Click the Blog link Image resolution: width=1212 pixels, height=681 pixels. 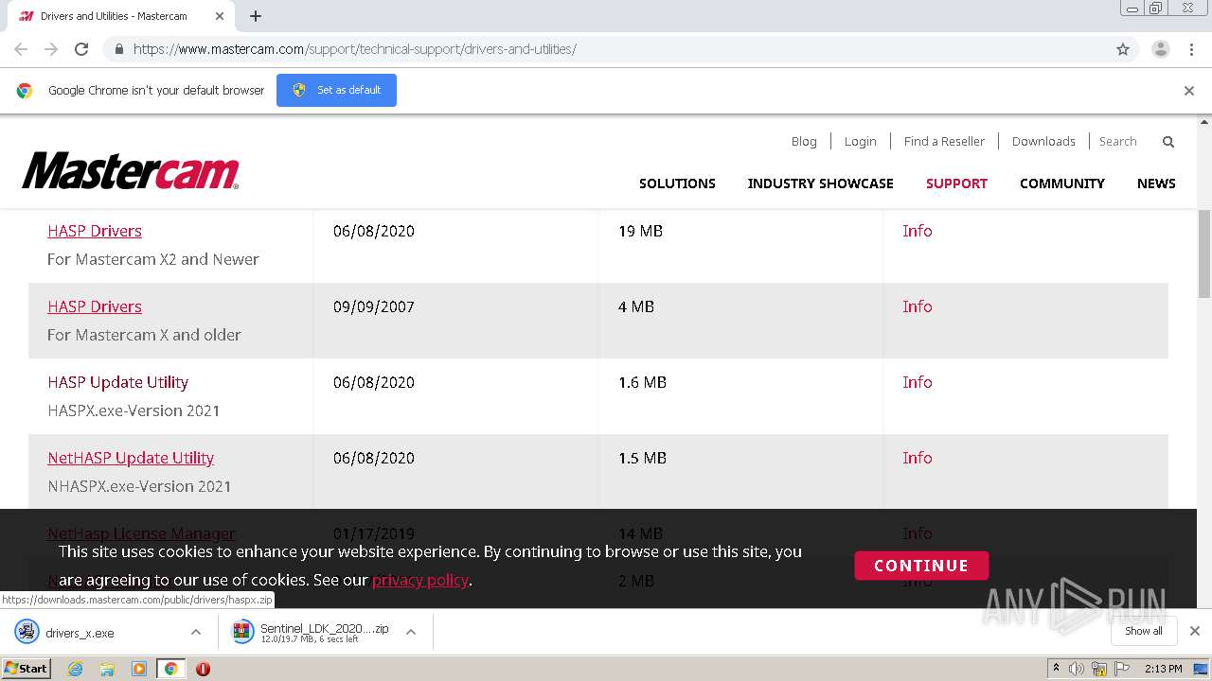[x=804, y=141]
